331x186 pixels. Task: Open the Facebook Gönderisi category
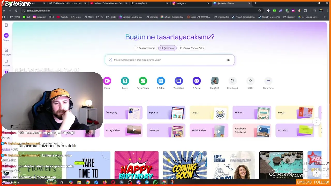coord(252,130)
